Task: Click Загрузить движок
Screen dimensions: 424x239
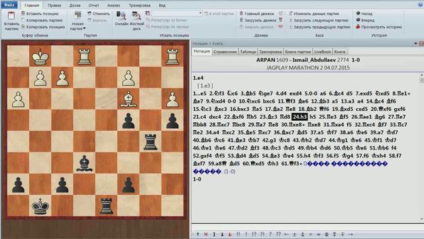Action: click(258, 21)
